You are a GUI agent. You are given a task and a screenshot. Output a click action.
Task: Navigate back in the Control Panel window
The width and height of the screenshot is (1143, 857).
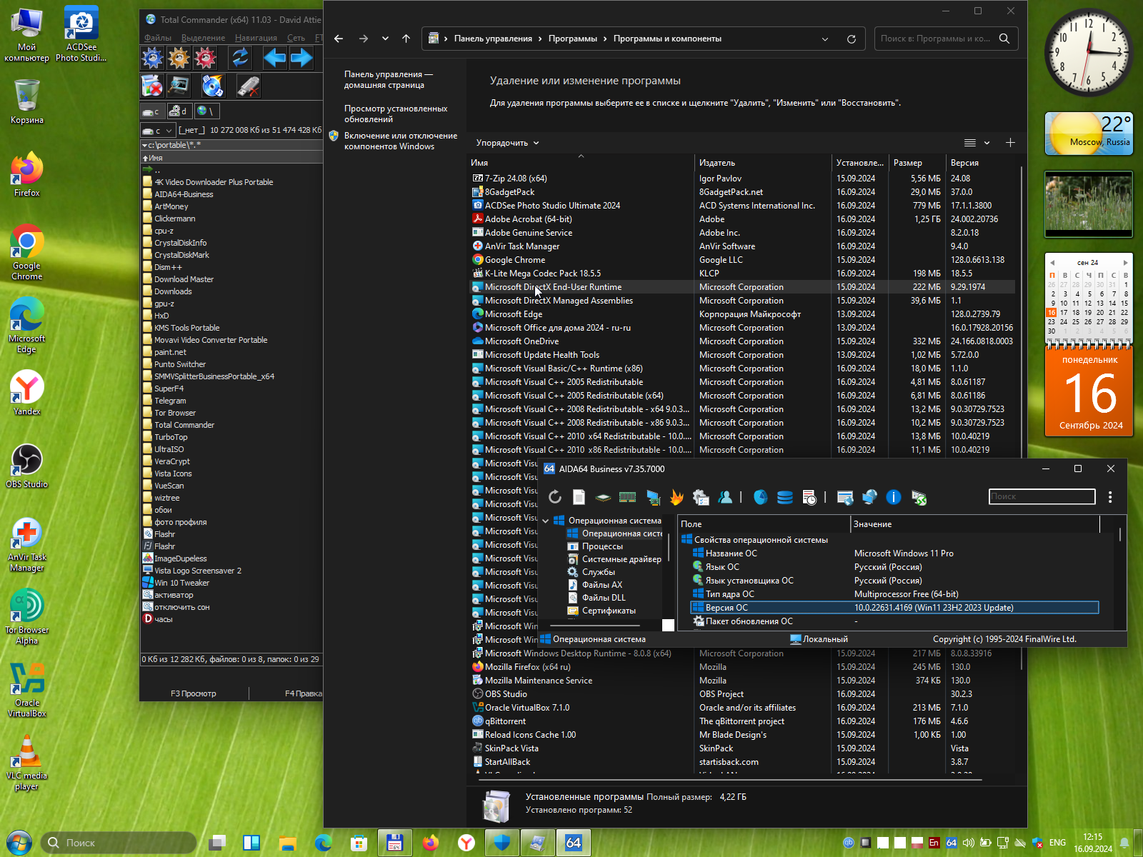[x=339, y=39]
